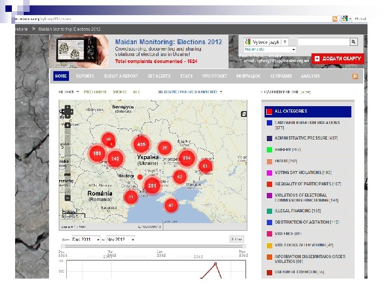Open the cluster marker showing 495

(x=141, y=144)
